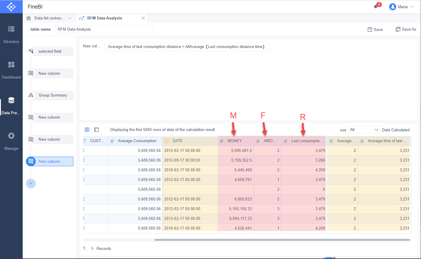Click the Average time of last column header

(384, 141)
